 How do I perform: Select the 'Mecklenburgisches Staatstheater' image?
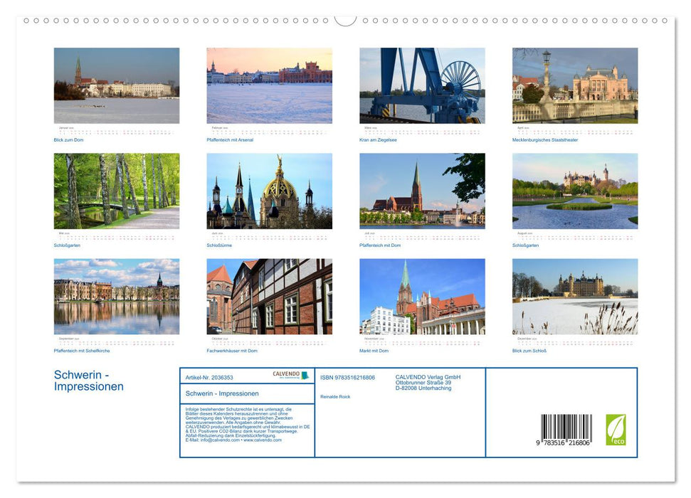click(574, 85)
